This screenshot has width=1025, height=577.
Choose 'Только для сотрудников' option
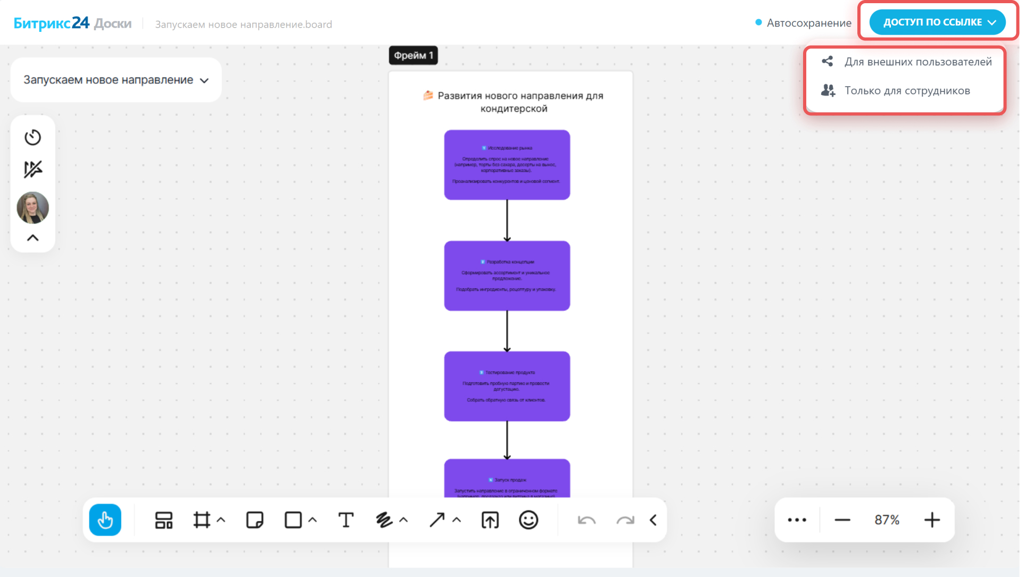(907, 91)
